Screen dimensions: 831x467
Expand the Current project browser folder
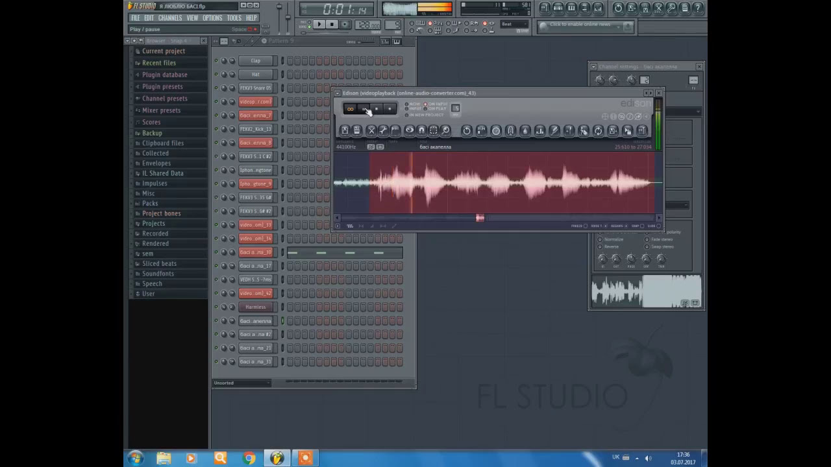pos(163,51)
